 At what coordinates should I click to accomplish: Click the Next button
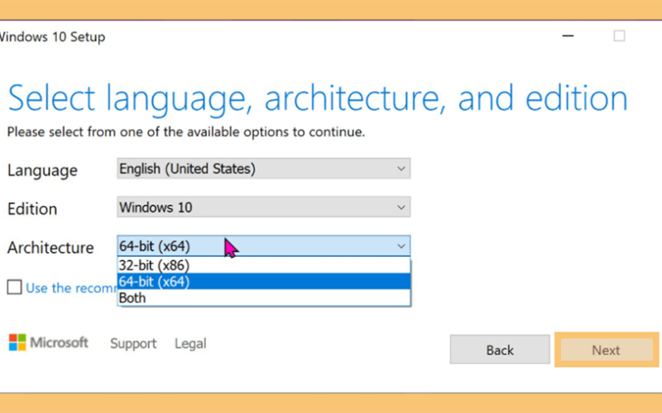(x=607, y=349)
